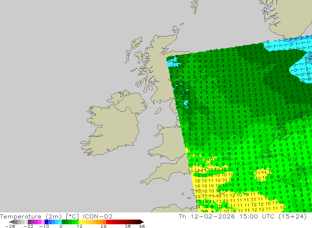Image resolution: width=312 pixels, height=228 pixels.
Task: Click the "12" label under the color bar
Action: 79,226
